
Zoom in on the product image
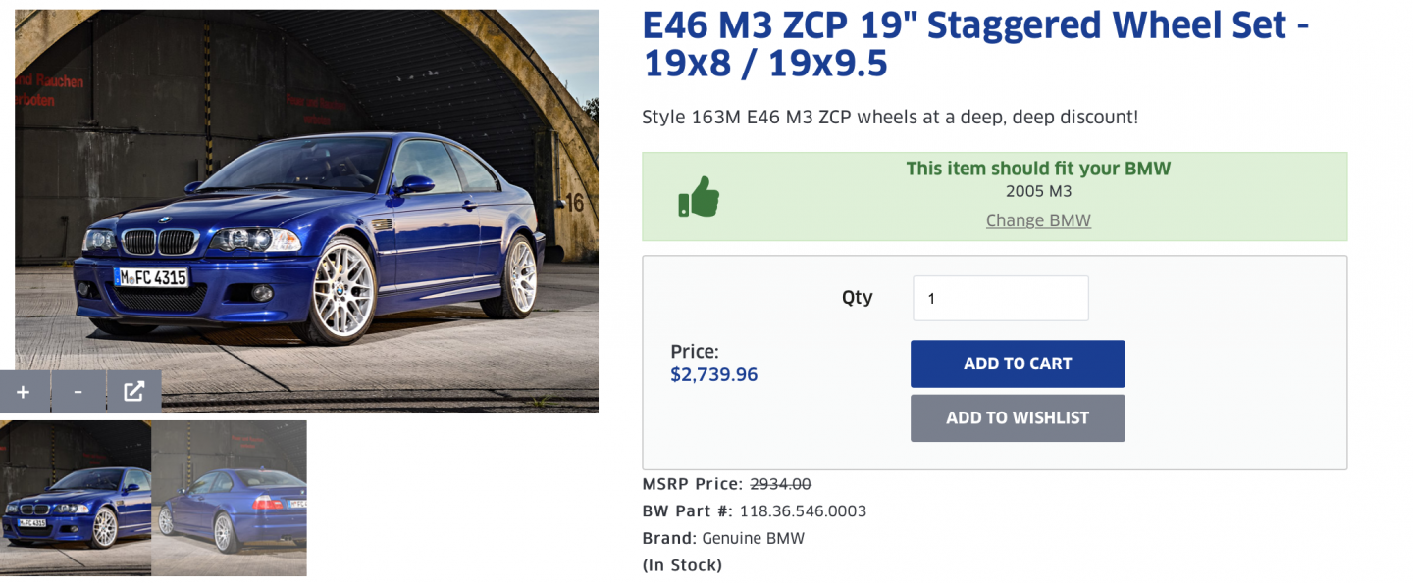click(x=24, y=392)
